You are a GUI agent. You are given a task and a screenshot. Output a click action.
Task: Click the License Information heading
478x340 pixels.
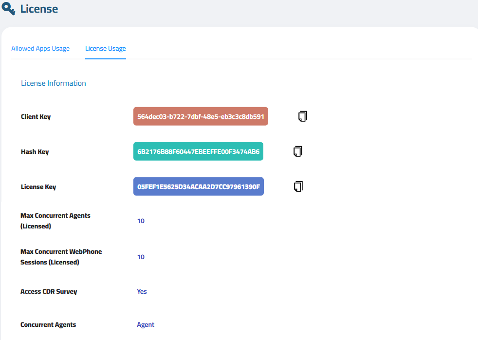(x=54, y=83)
